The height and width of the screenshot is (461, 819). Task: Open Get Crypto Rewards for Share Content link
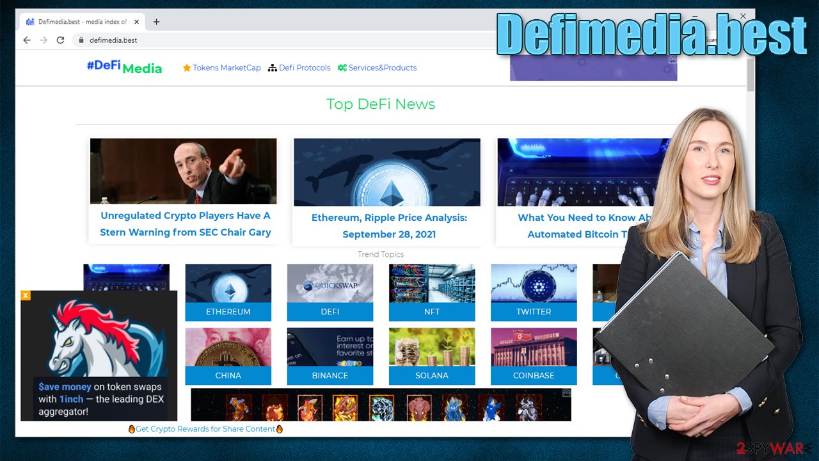(205, 429)
